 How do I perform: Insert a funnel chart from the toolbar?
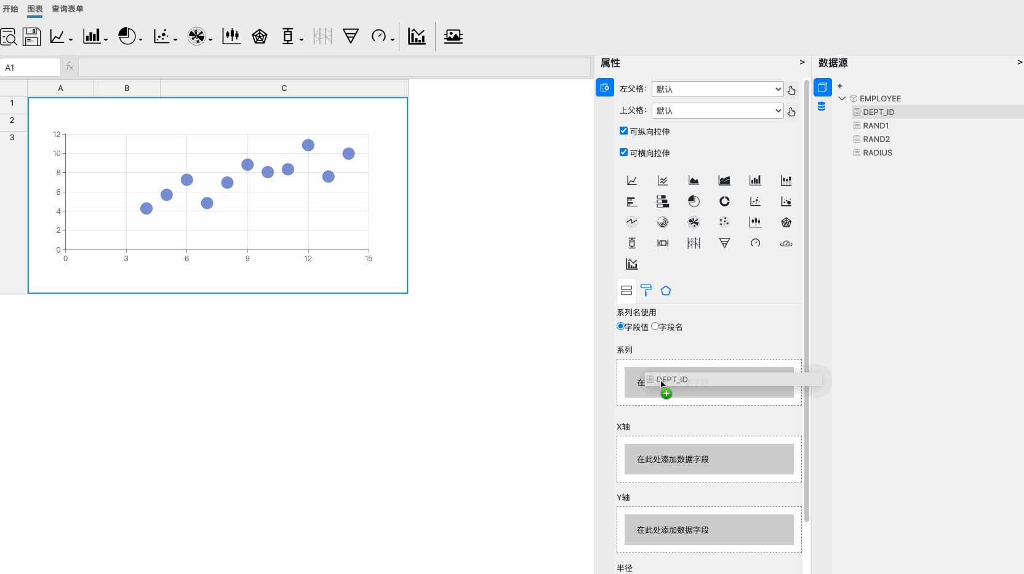tap(351, 36)
